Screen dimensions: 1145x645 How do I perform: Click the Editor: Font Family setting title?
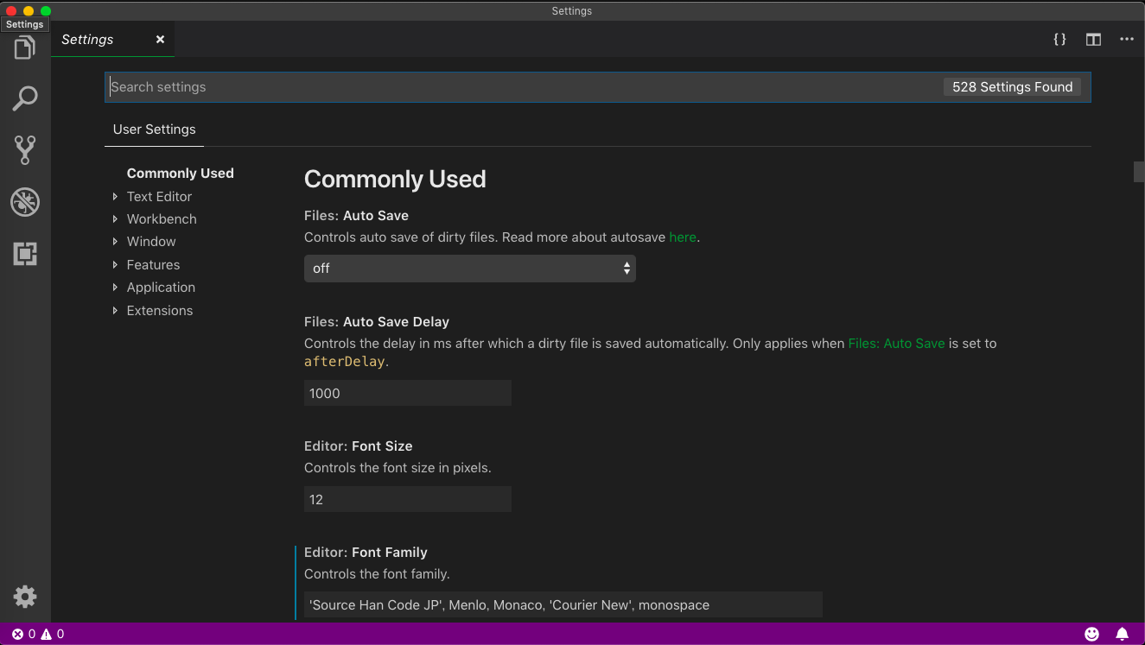[366, 553]
